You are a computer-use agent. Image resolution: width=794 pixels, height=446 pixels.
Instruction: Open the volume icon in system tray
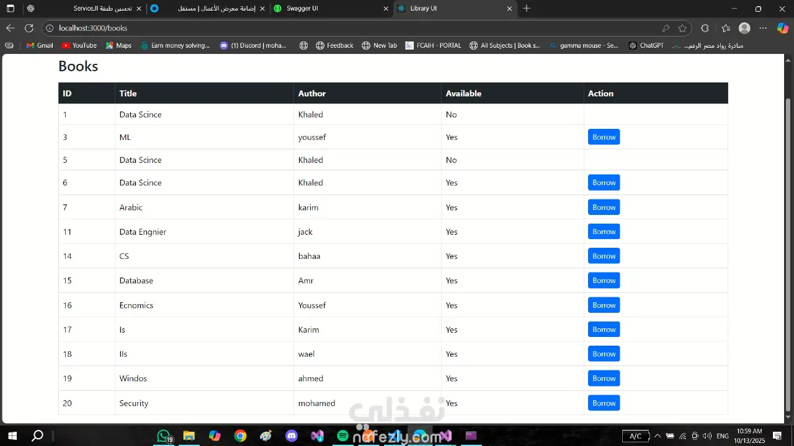tap(707, 436)
